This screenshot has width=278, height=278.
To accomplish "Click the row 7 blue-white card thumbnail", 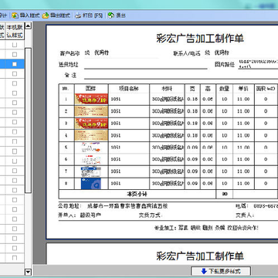I will (91, 171).
